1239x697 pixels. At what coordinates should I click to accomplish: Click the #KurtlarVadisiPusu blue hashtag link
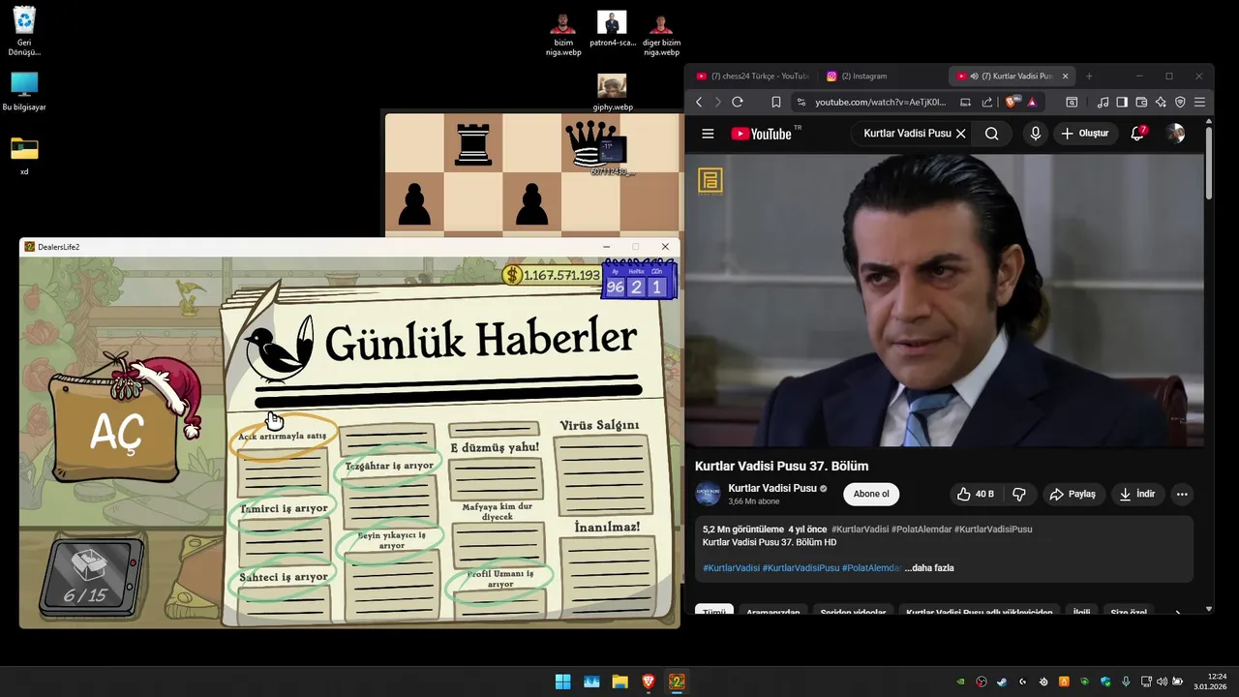click(801, 568)
